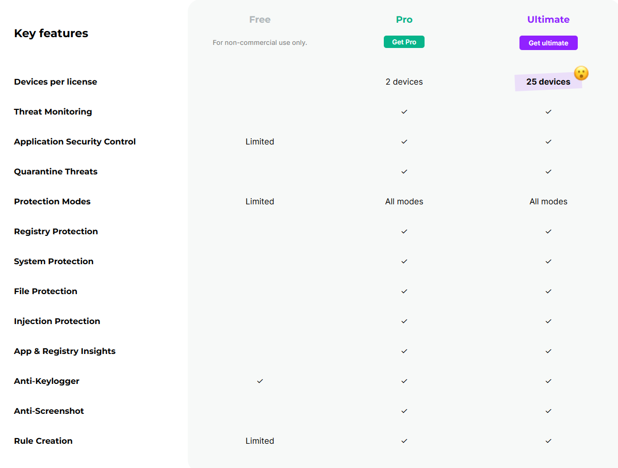Click Threat Monitoring checkmark under Pro
Screen dimensions: 618x468
pos(404,111)
